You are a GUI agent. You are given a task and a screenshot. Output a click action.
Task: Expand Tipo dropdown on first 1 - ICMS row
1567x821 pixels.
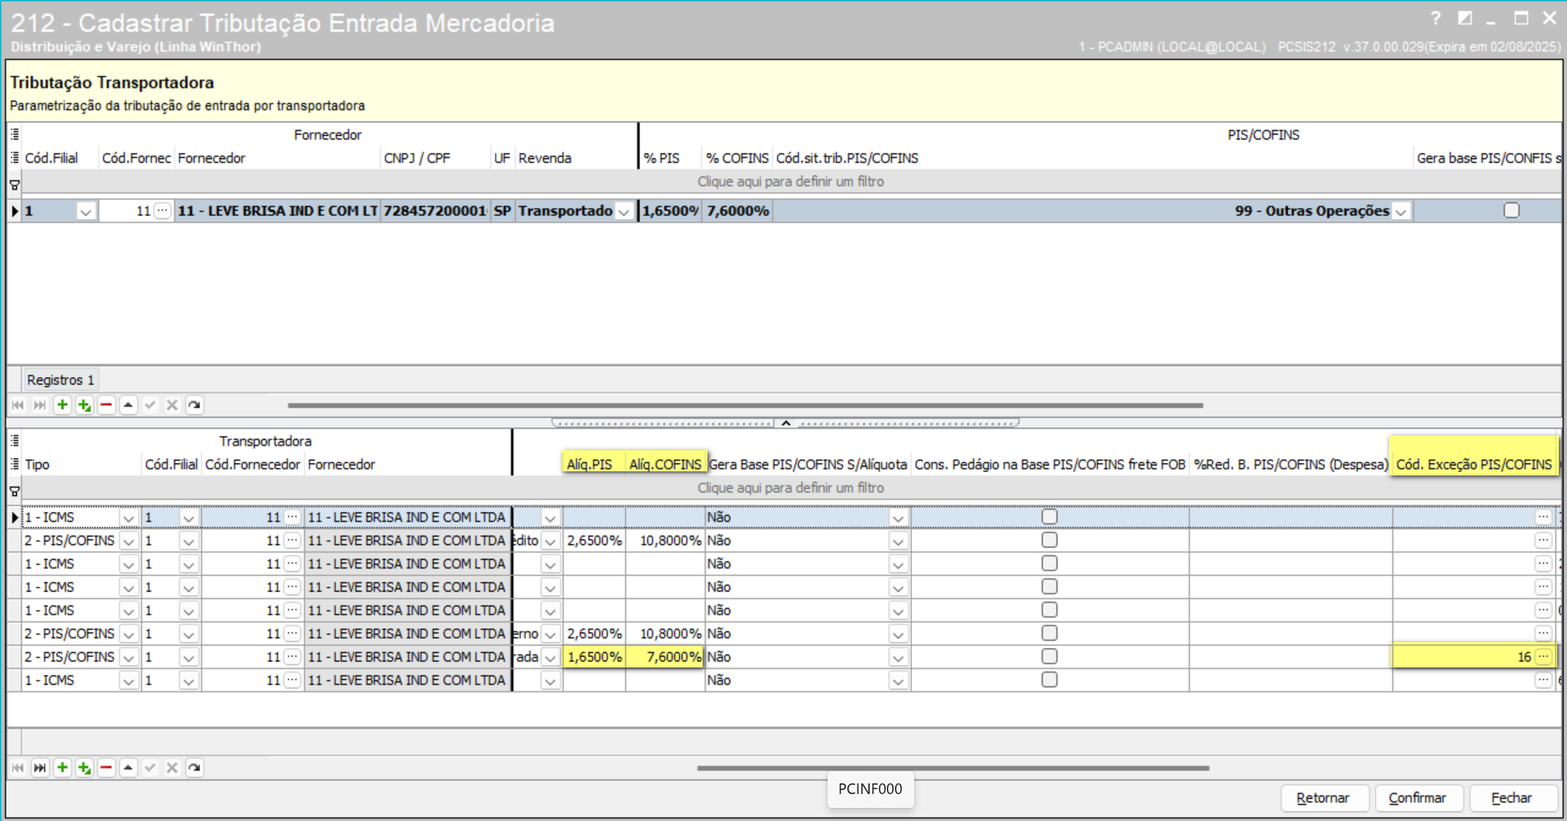128,518
